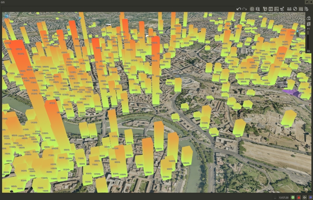Screen dimensions: 313x200
Task: Click the flag with gear icon
Action: pyautogui.click(x=307, y=9)
